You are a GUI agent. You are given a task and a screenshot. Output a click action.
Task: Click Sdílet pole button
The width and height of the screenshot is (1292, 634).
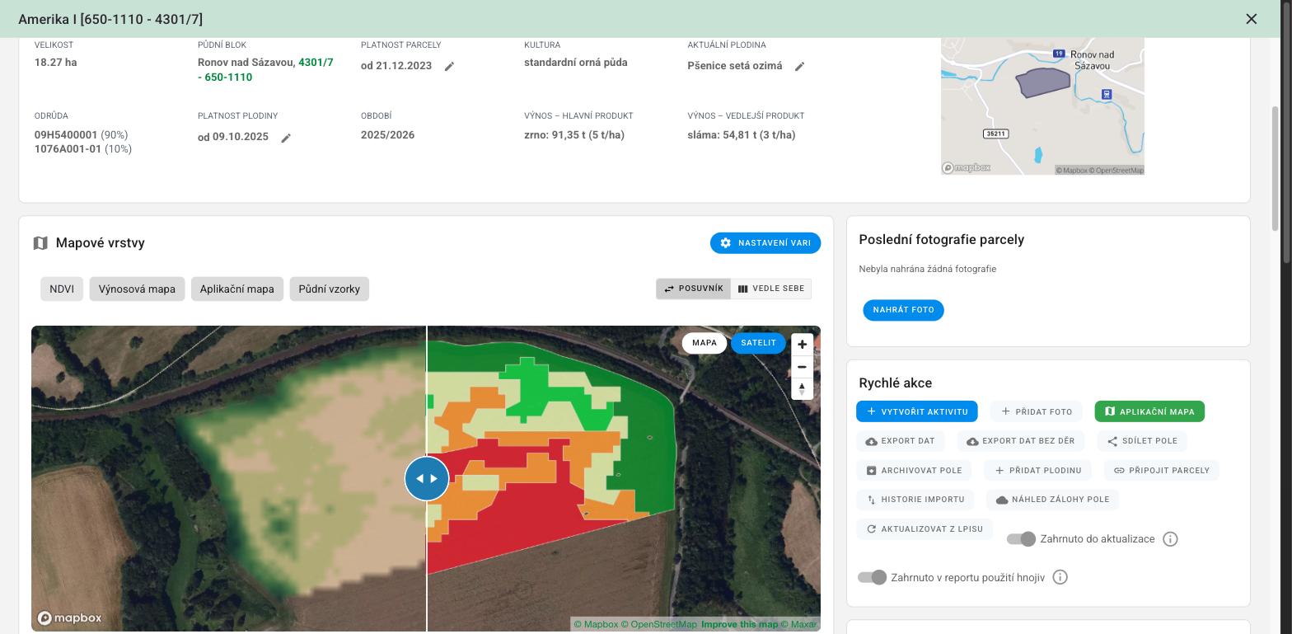pos(1142,441)
